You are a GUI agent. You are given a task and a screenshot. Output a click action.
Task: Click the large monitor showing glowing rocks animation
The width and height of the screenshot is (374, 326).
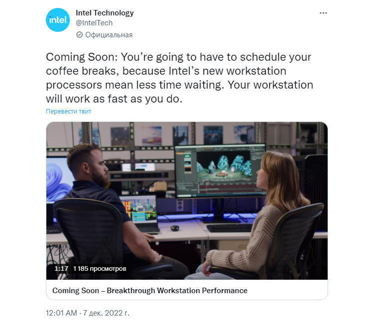(x=220, y=171)
